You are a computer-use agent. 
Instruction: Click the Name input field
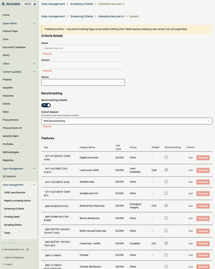(x=83, y=48)
